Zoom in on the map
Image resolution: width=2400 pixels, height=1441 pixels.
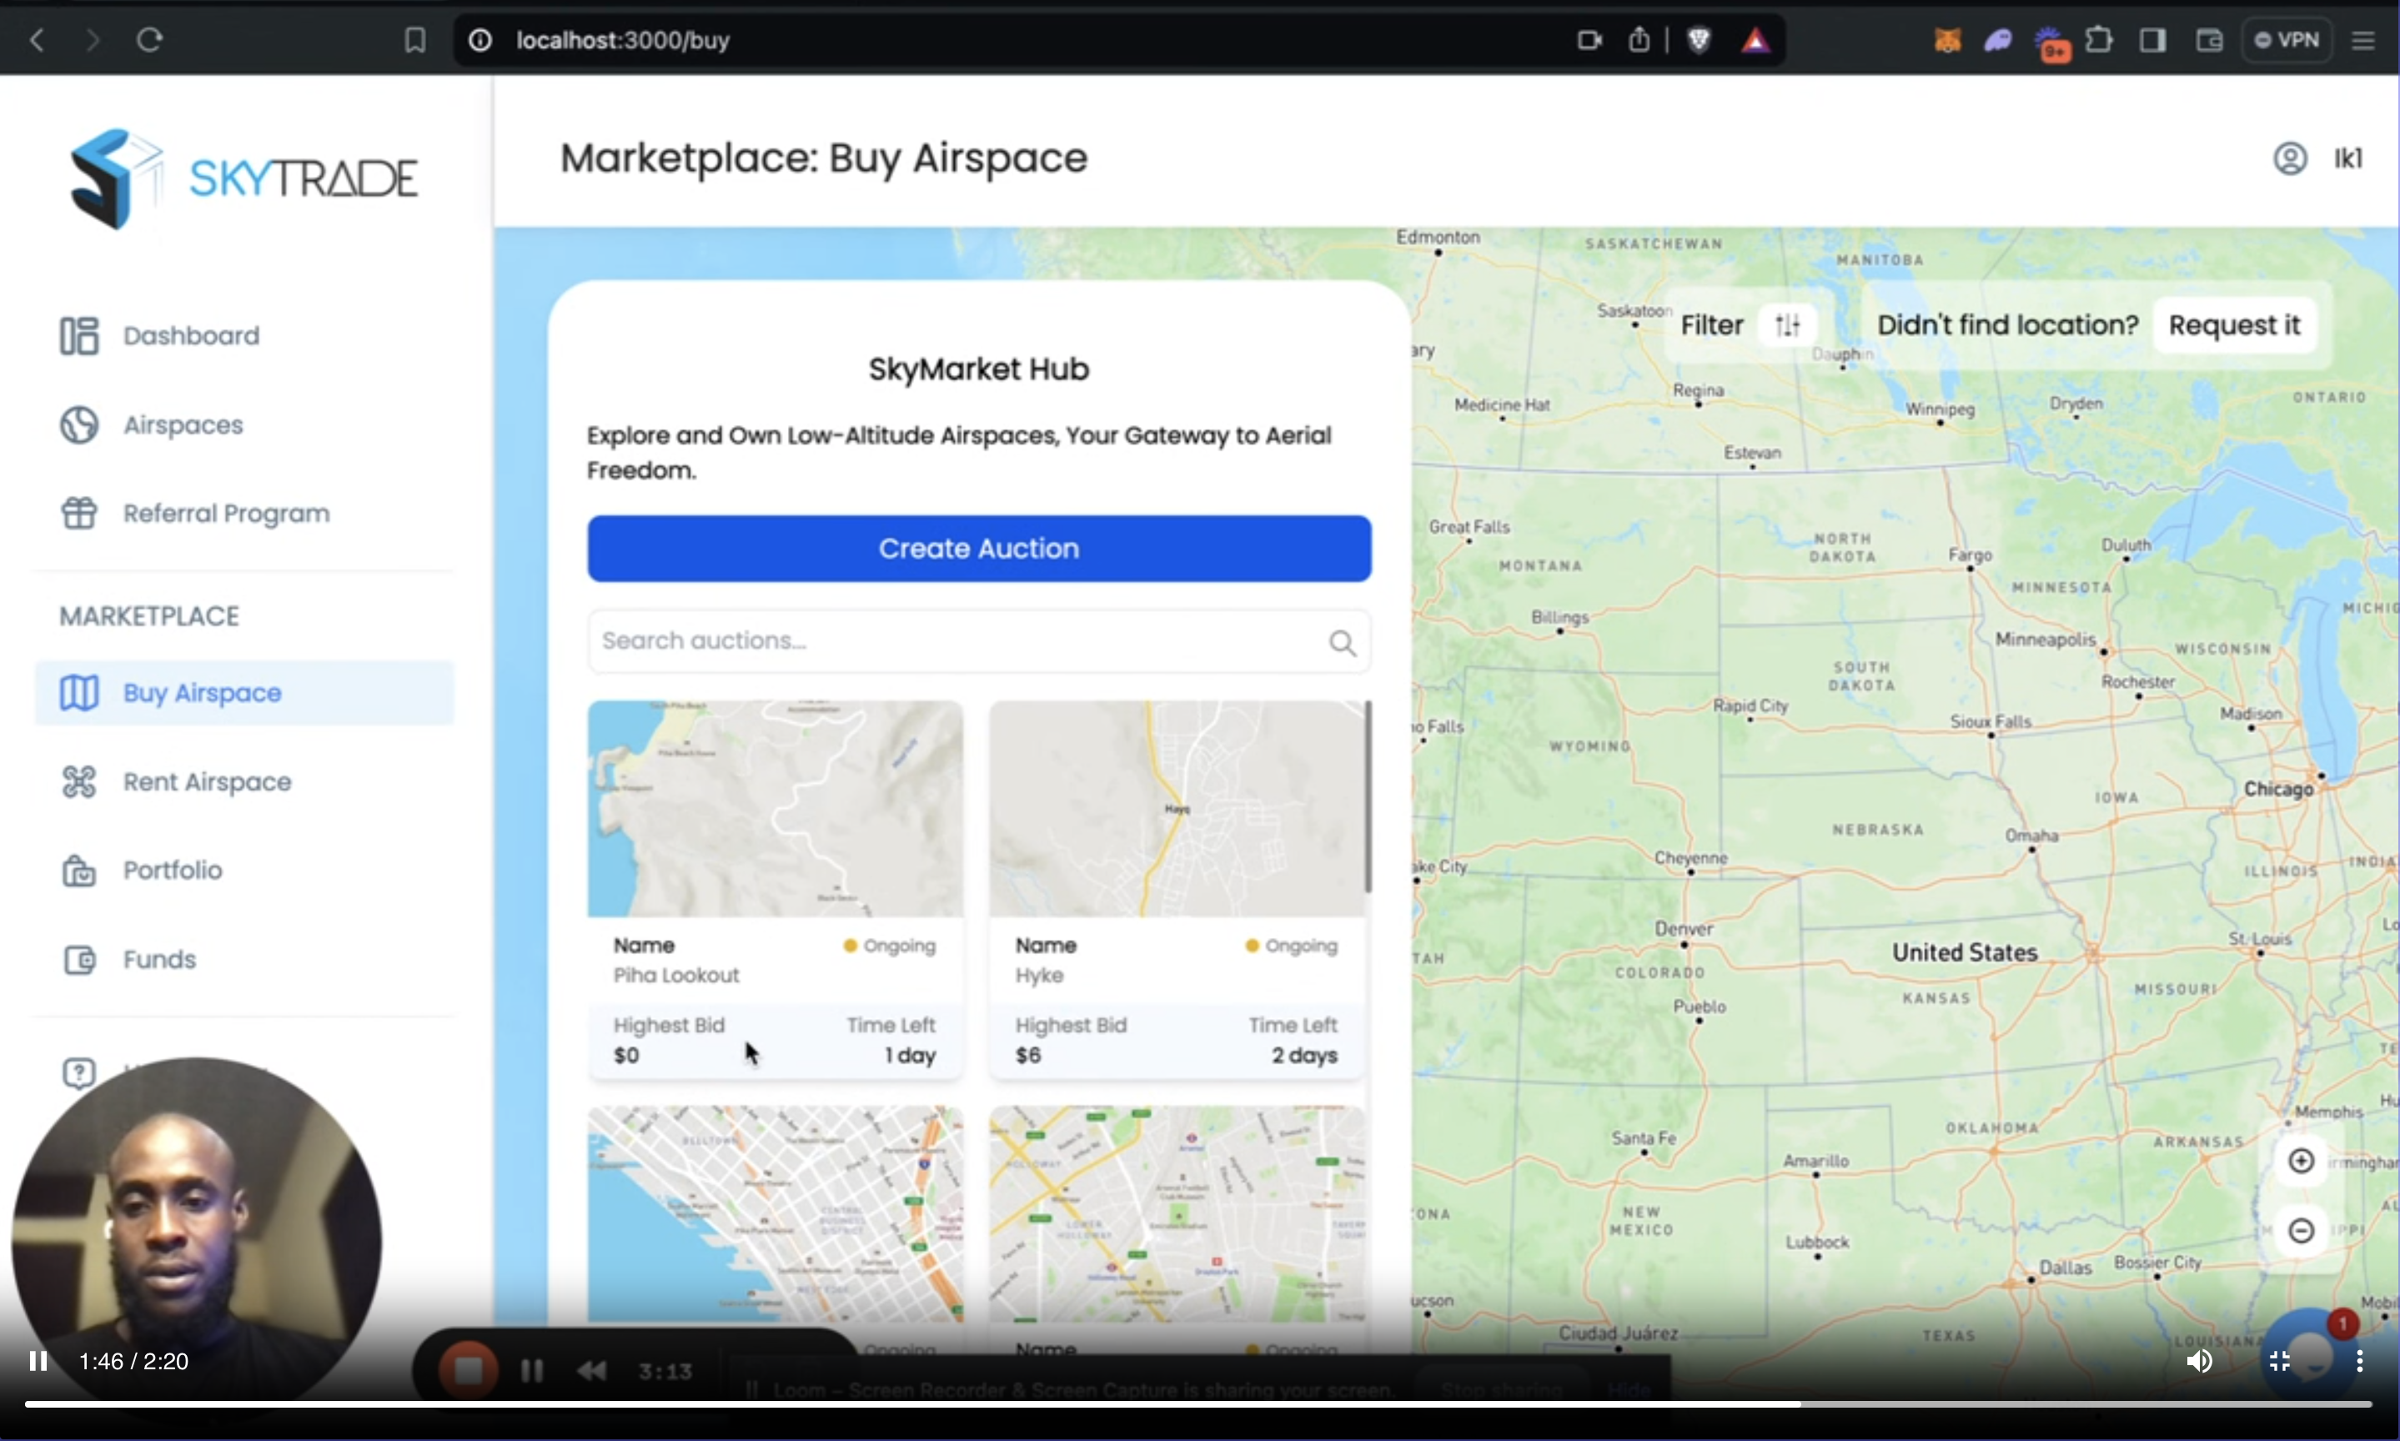[2300, 1162]
